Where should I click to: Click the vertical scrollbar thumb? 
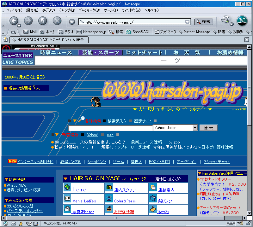click(x=249, y=87)
